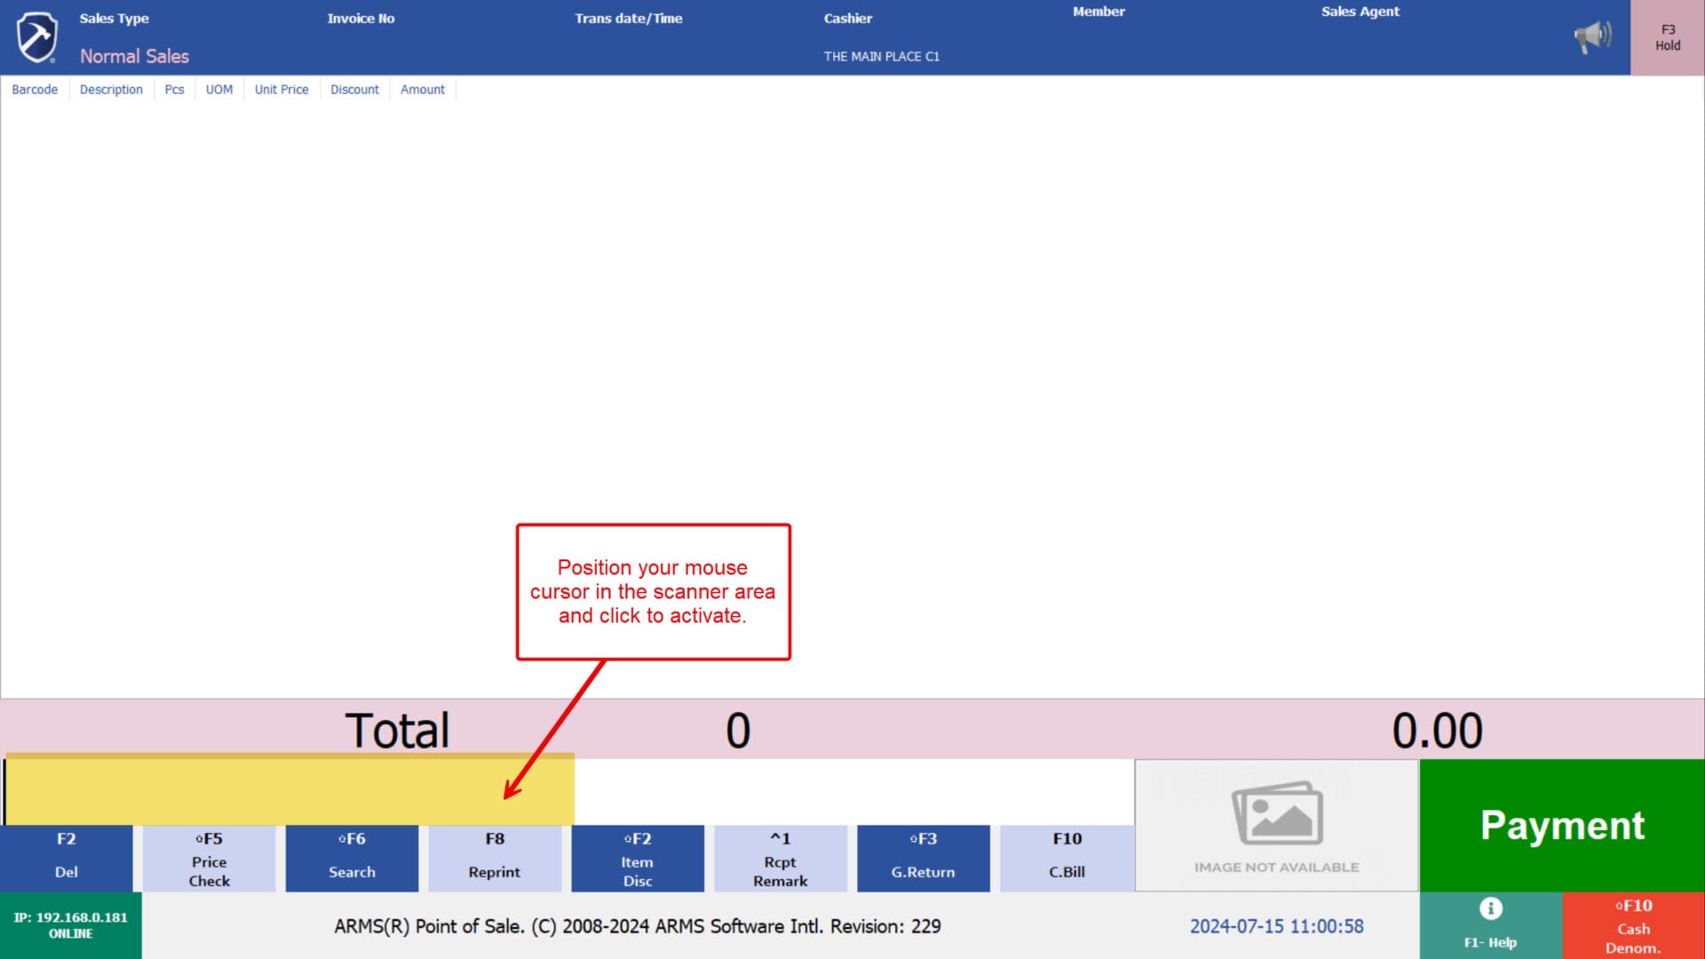Apply Item Disc function
The image size is (1705, 959).
pyautogui.click(x=638, y=858)
